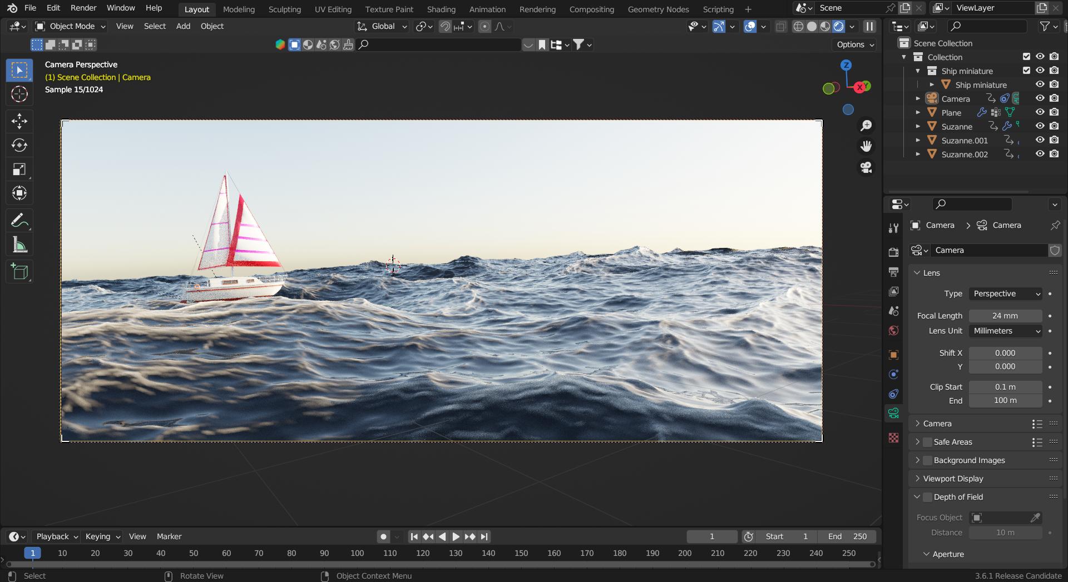Image resolution: width=1068 pixels, height=582 pixels.
Task: Hide the Suzanne object in viewport
Action: (1040, 126)
